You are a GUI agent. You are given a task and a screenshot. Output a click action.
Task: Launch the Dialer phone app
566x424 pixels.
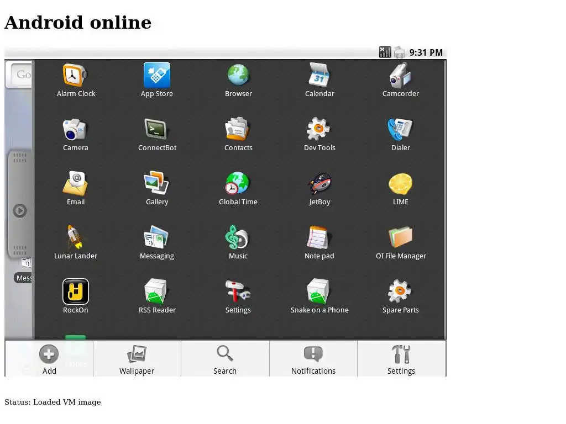(400, 134)
